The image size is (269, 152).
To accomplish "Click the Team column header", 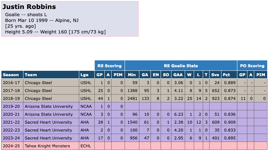I will 31,75.
